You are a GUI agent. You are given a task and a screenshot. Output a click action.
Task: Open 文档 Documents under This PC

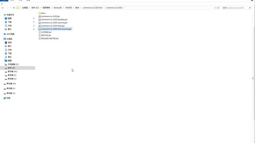pyautogui.click(x=8, y=50)
